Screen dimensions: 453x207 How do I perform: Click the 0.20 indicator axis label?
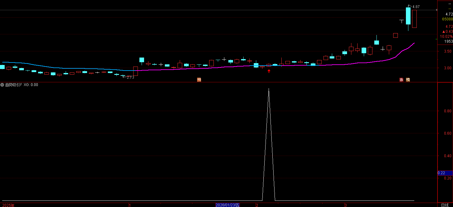[x=447, y=178]
